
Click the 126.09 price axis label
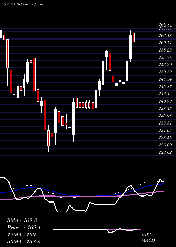[165, 145]
